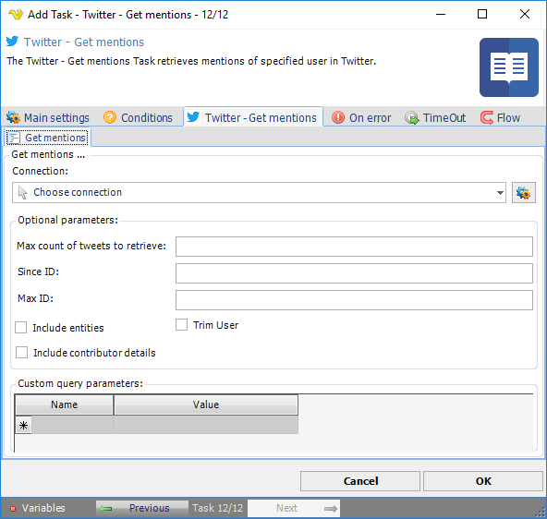Click the red Variables icon
Screen dimensions: 547x519
pyautogui.click(x=13, y=509)
